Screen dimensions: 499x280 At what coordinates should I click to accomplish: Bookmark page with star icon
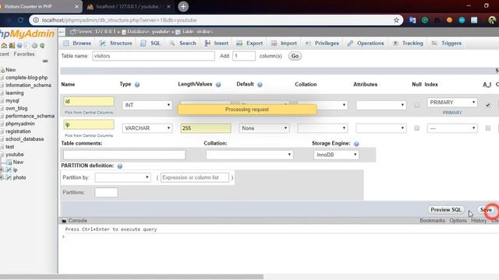click(396, 20)
